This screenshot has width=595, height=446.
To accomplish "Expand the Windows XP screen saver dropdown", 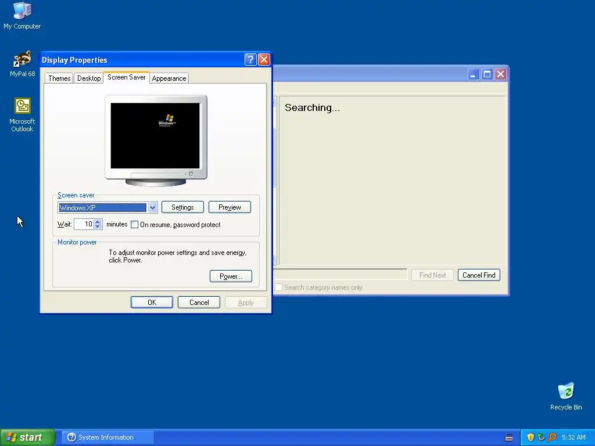I will click(x=153, y=207).
